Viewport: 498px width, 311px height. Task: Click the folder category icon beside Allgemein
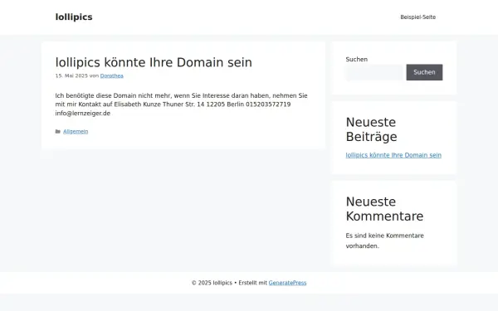[x=58, y=131]
